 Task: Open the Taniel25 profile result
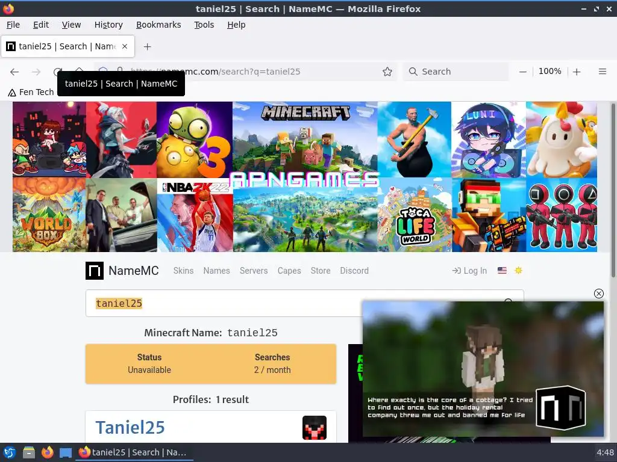pyautogui.click(x=130, y=428)
